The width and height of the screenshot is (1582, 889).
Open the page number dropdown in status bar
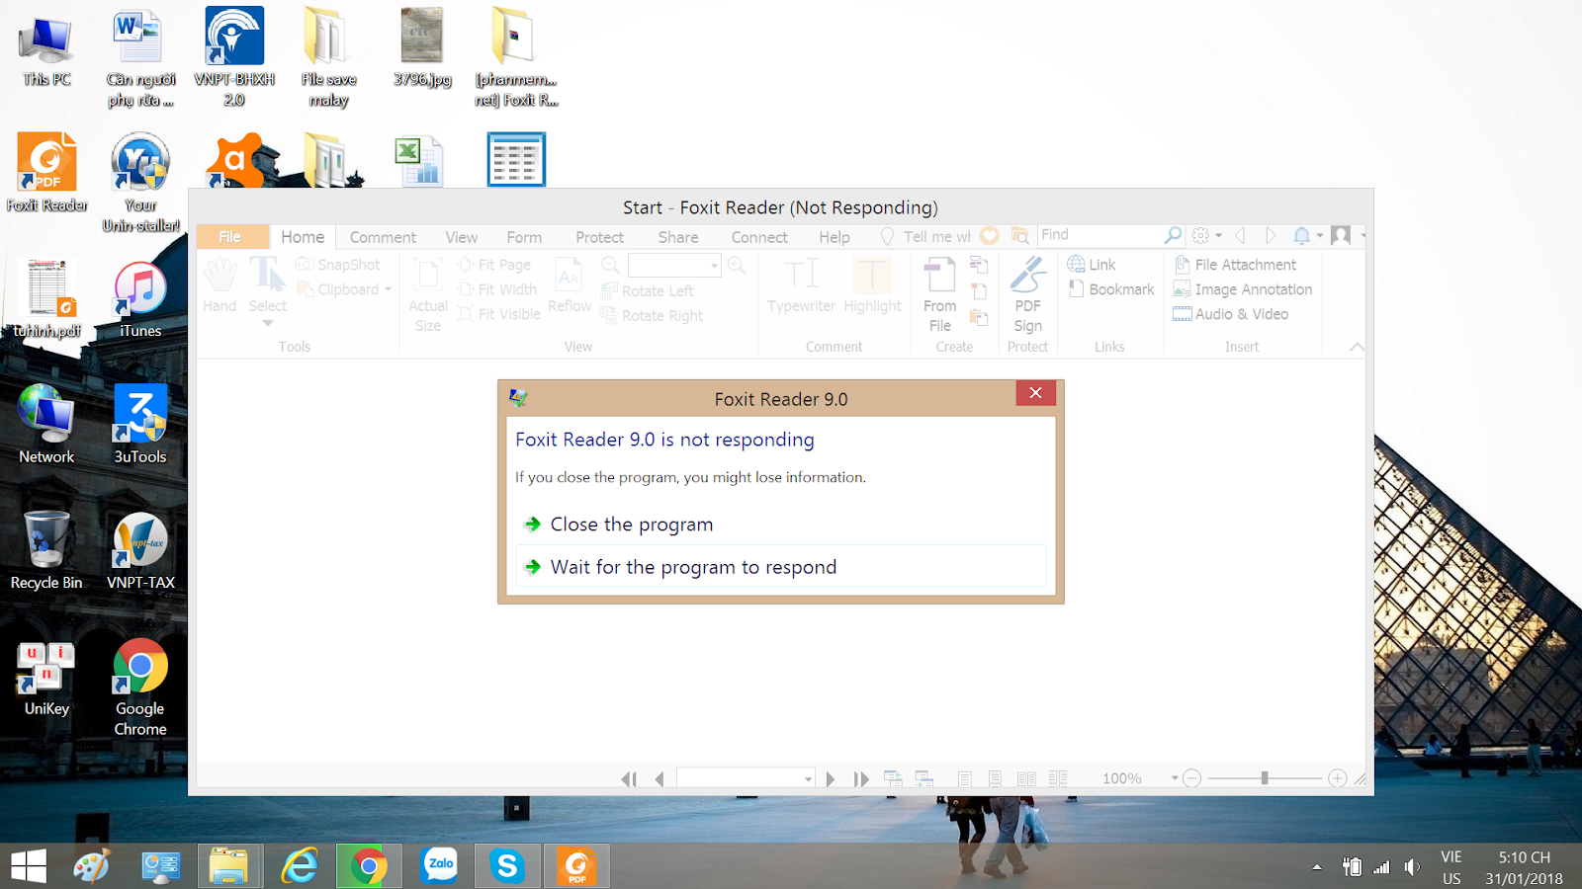808,778
